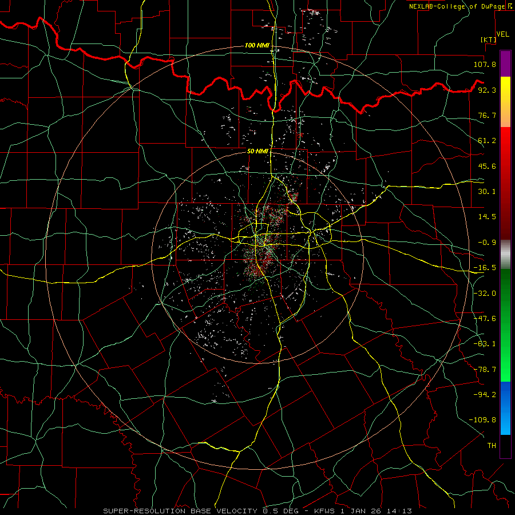Click the 61.2 velocity scale value

487,141
